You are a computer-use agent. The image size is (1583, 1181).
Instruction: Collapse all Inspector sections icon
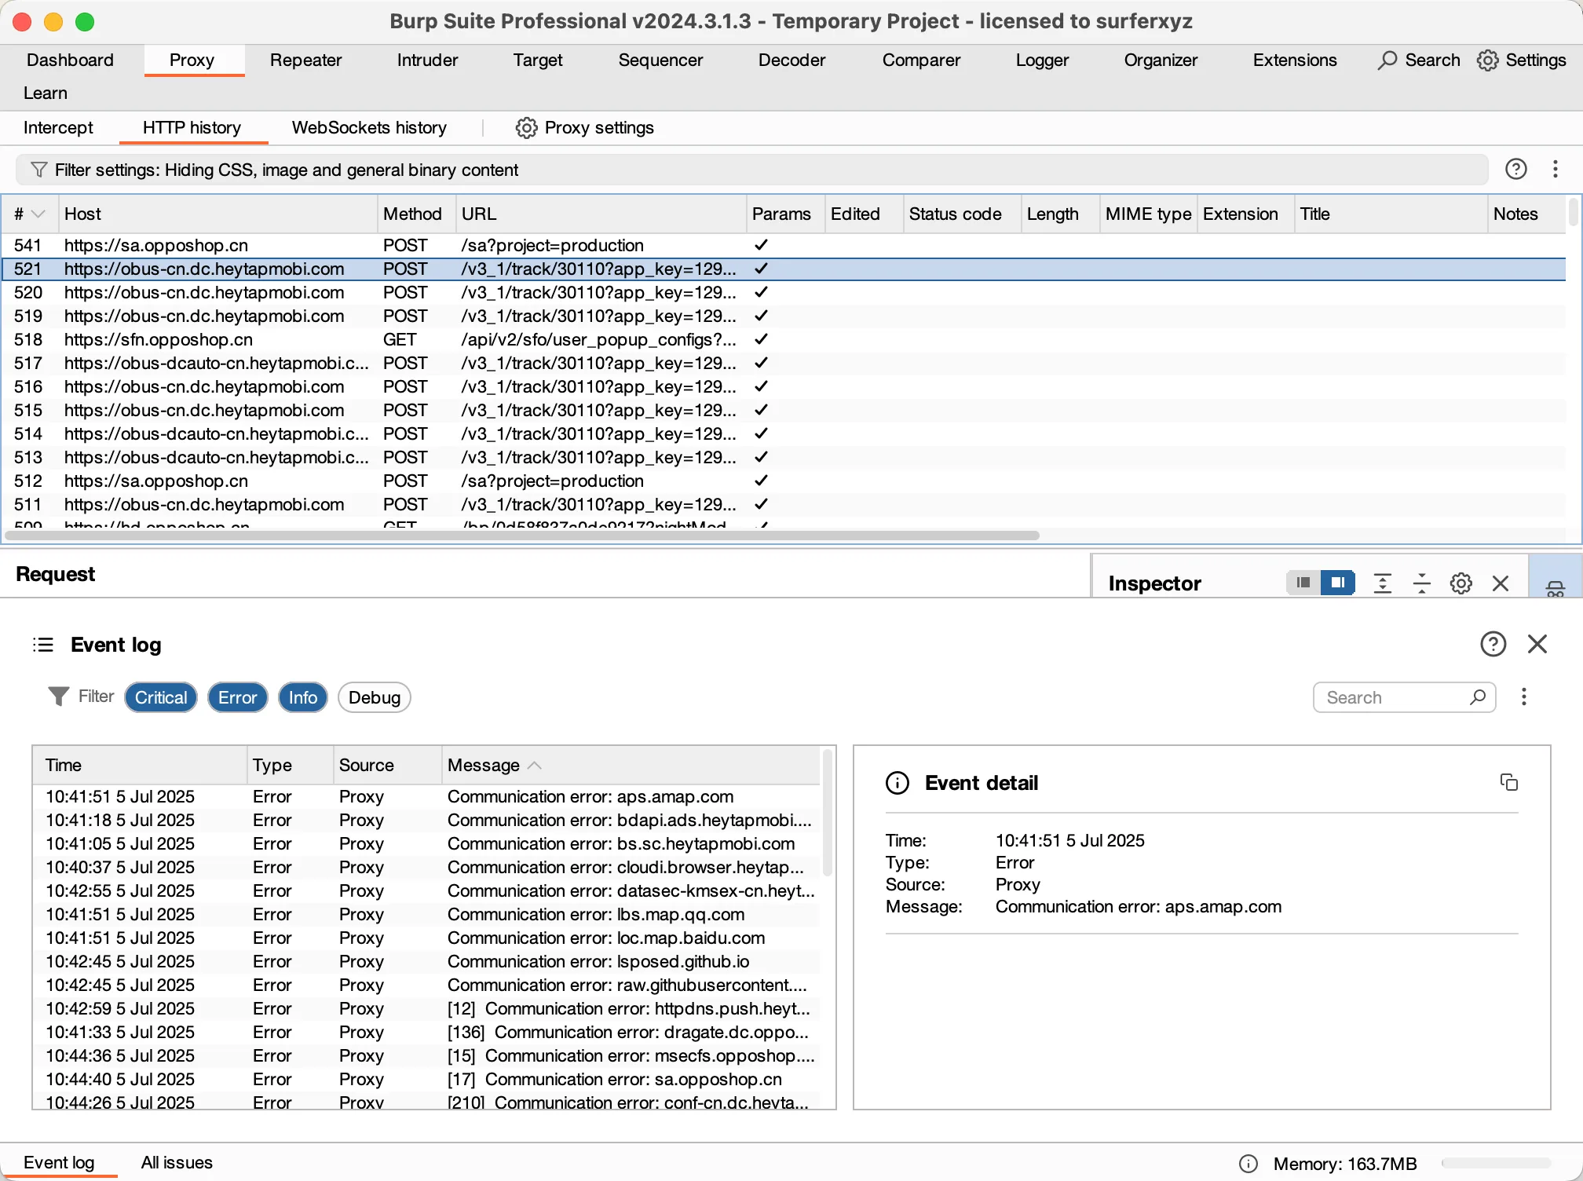1422,583
